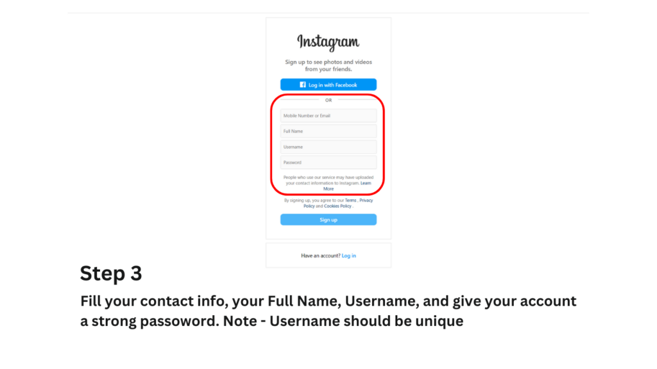Screen dimensions: 657x369
Task: Click the OR divider text
Action: (x=328, y=100)
